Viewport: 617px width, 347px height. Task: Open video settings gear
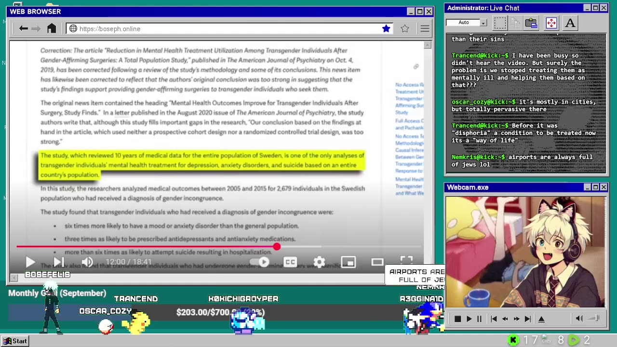click(319, 262)
